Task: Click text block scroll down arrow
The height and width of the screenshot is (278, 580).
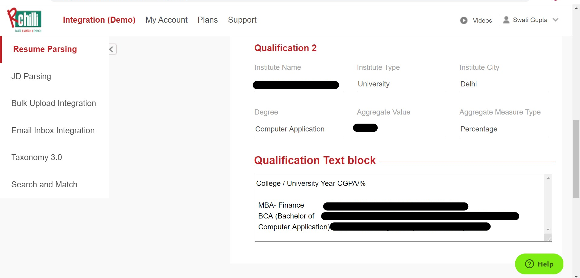Action: tap(548, 230)
